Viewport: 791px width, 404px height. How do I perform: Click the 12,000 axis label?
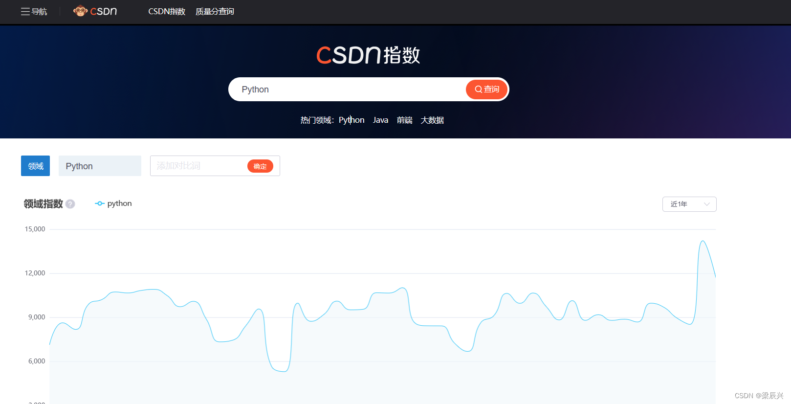[x=35, y=273]
